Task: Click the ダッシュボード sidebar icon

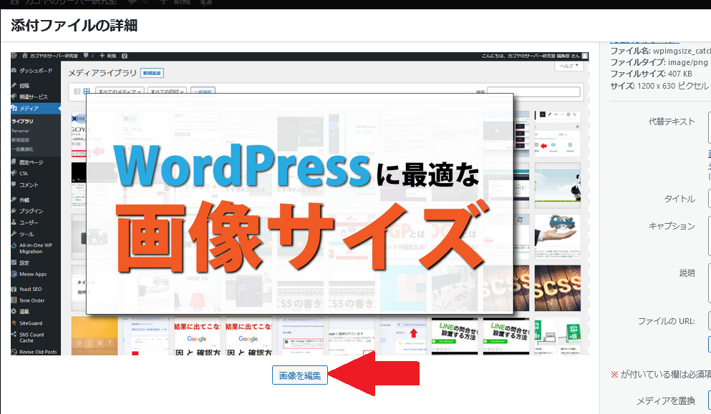Action: [14, 71]
